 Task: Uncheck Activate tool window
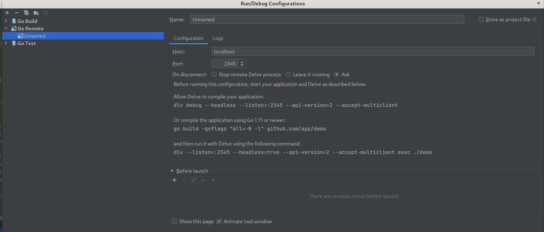(x=219, y=222)
